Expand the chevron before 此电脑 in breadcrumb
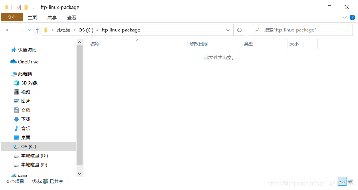The width and height of the screenshot is (358, 190). point(52,30)
